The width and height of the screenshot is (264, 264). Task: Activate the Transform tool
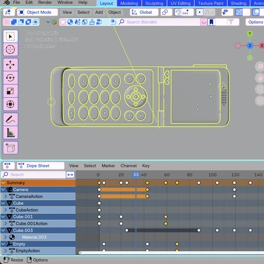click(11, 104)
